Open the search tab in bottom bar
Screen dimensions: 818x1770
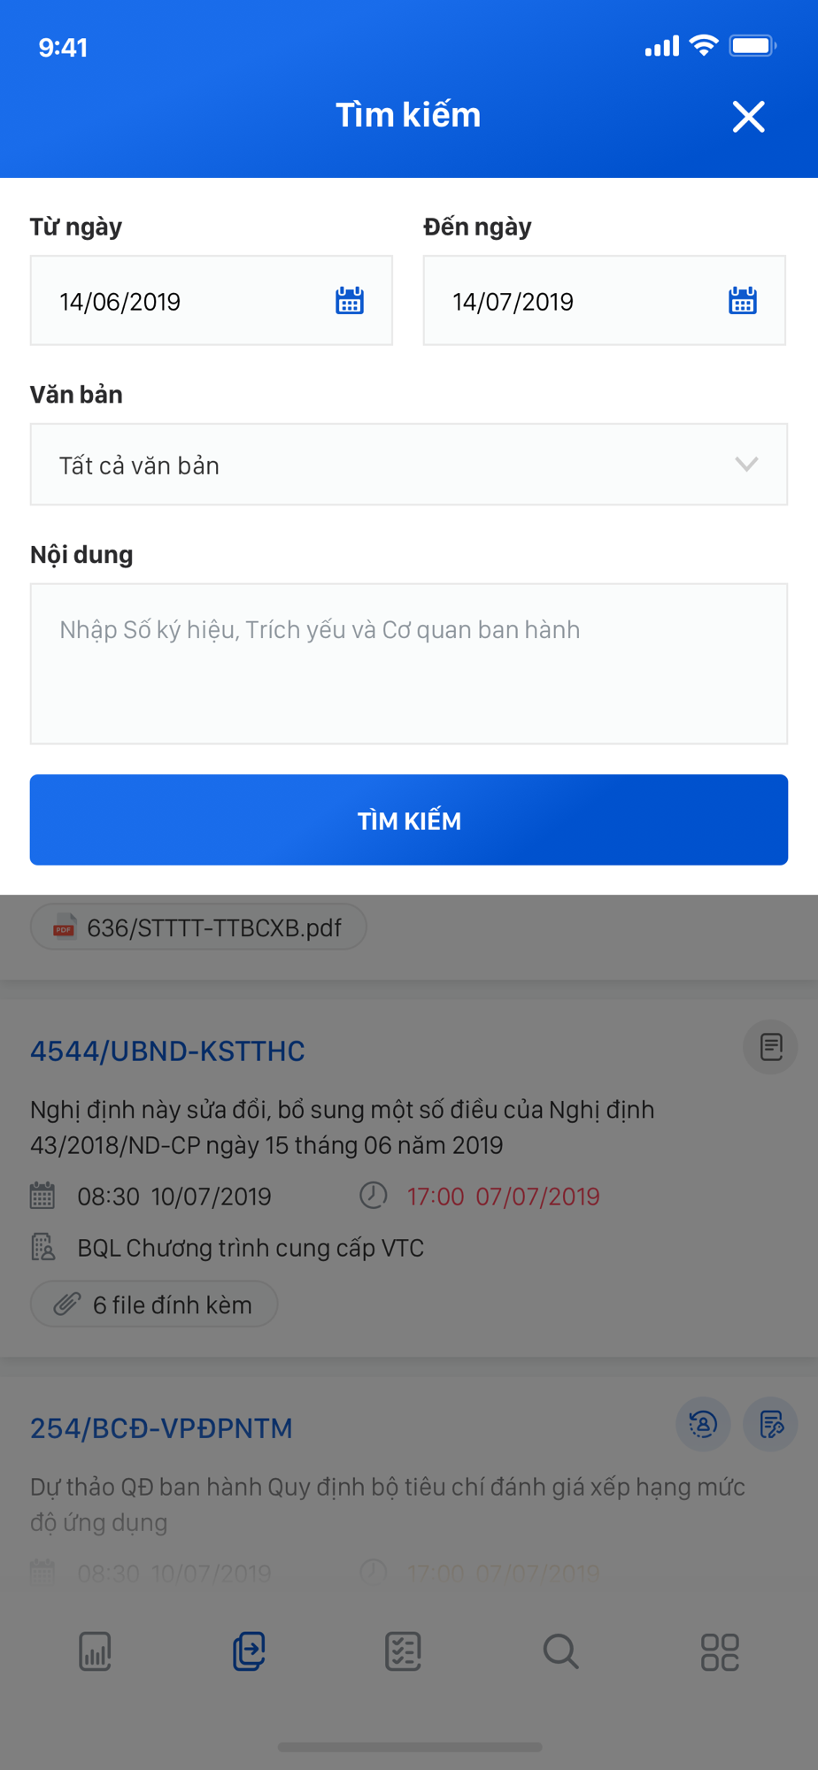pos(560,1651)
